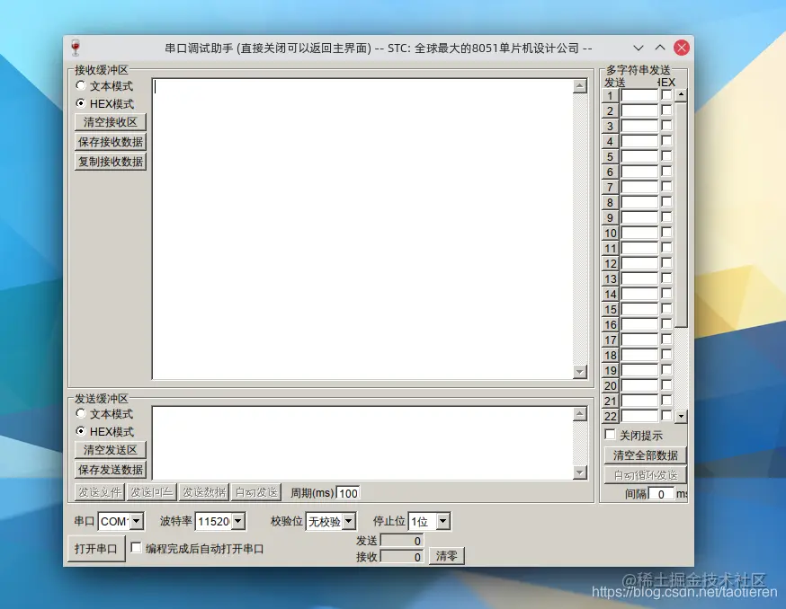Click 保存发送数据 to save send data

[110, 470]
